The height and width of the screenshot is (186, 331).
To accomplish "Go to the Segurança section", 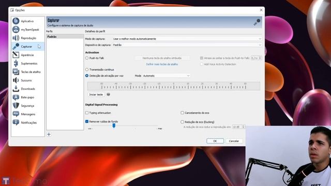I will pos(27,106).
